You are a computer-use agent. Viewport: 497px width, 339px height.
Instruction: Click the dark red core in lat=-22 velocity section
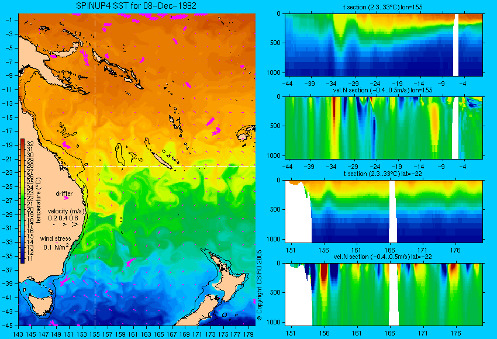pos(324,272)
